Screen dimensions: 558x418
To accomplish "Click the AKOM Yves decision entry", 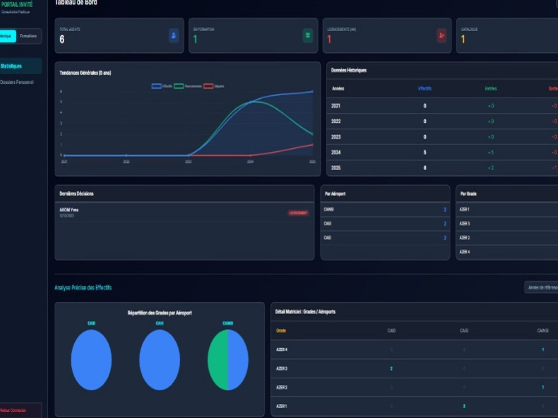I will point(184,213).
